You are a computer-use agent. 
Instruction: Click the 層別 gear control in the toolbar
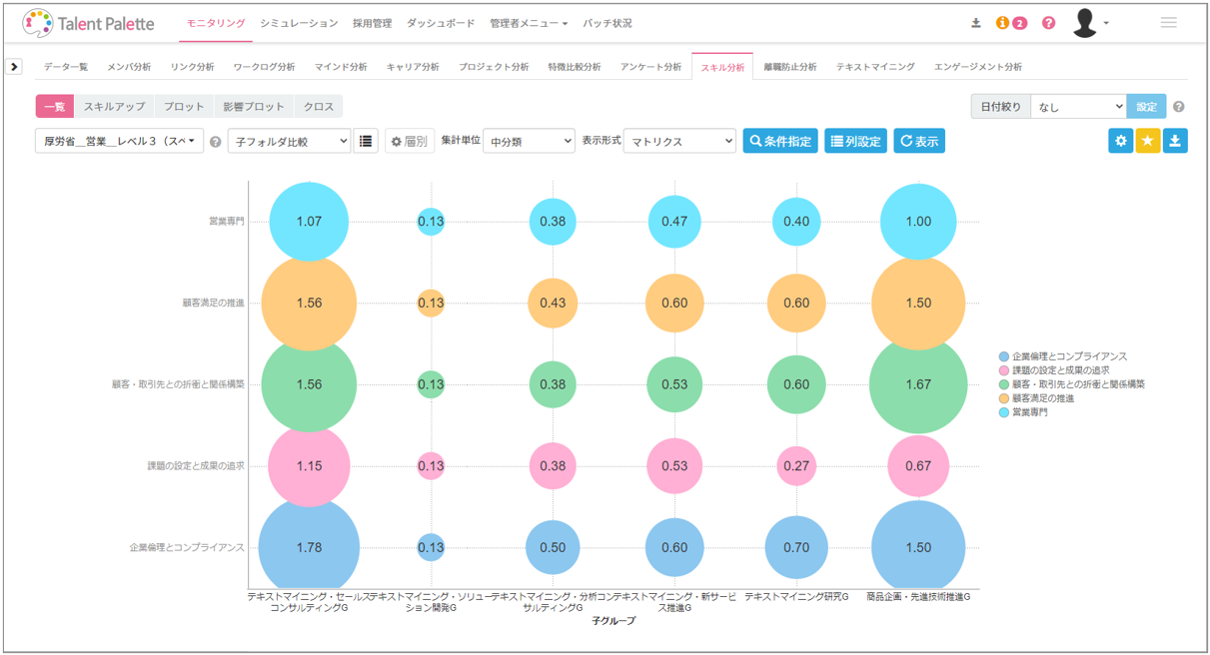point(409,141)
